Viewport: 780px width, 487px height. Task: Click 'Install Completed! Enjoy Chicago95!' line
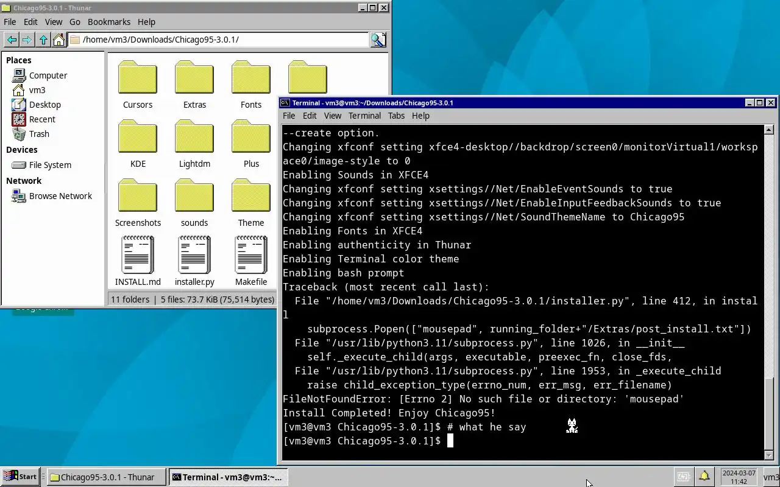(x=389, y=413)
